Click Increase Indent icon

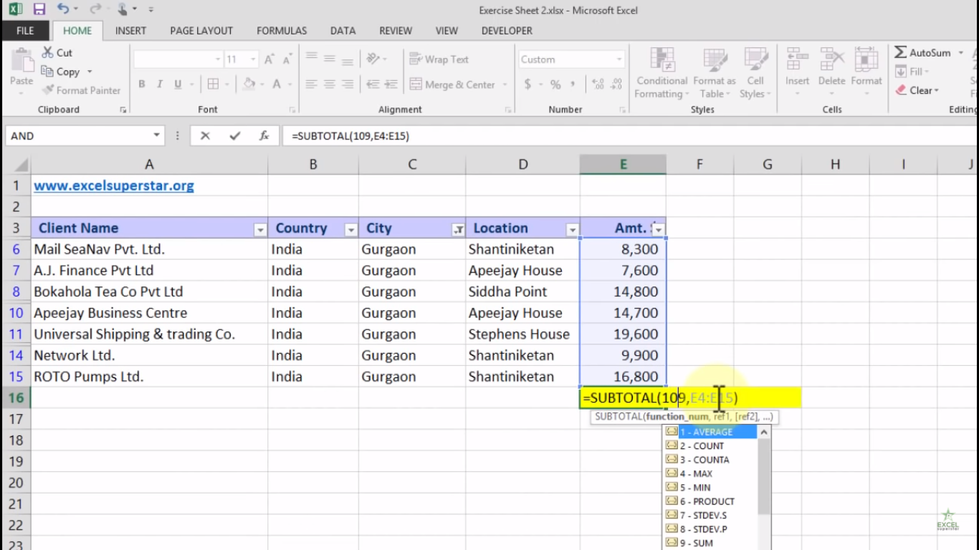(391, 85)
